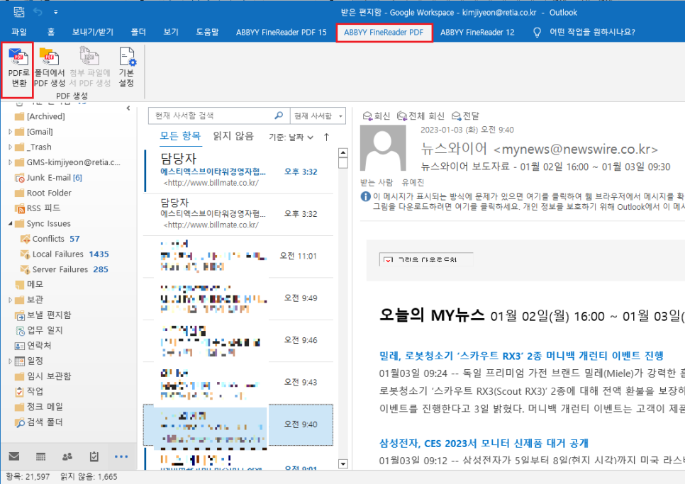Viewport: 685px width, 484px height.
Task: Click the info icon in the message notice
Action: click(366, 196)
